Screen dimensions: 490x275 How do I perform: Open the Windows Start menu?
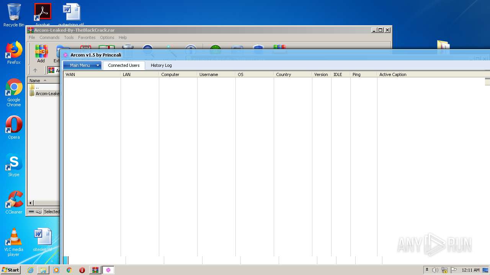click(10, 270)
